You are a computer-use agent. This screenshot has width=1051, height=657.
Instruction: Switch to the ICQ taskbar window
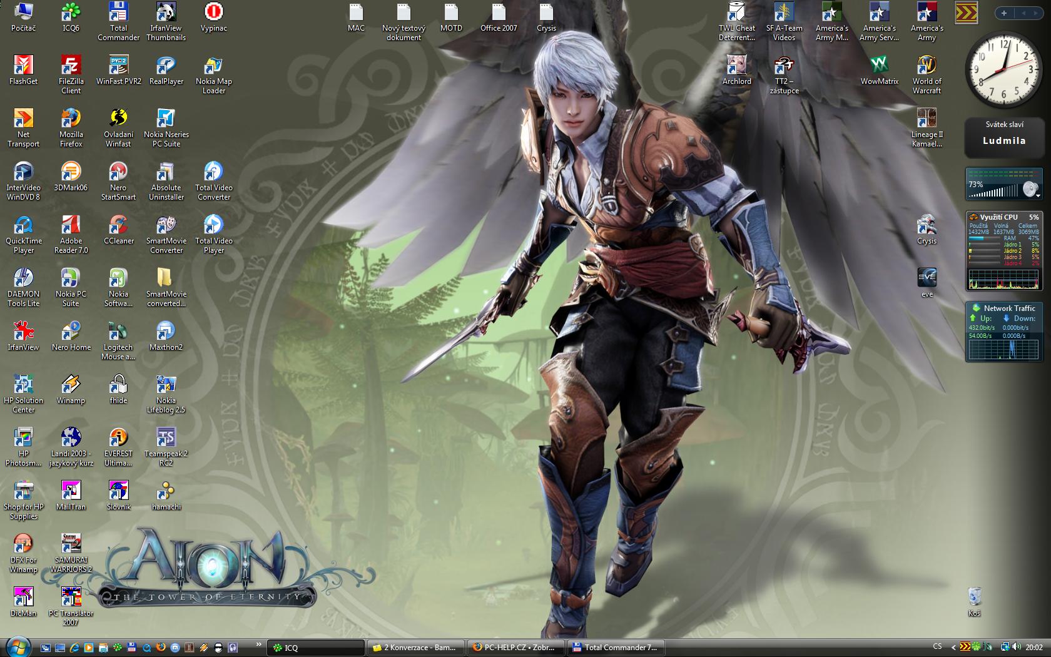tap(316, 648)
